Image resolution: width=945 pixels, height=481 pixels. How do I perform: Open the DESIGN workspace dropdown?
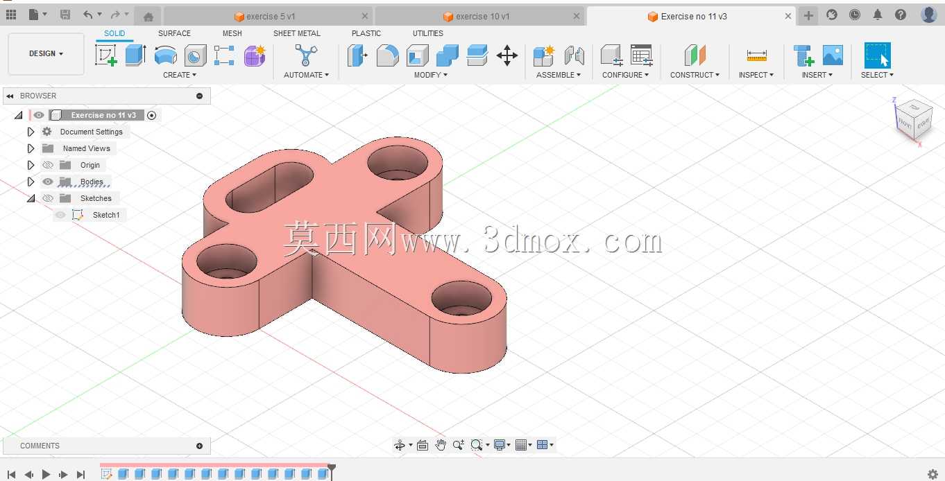(46, 53)
